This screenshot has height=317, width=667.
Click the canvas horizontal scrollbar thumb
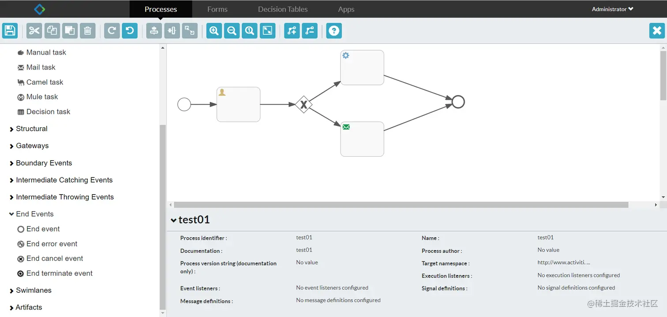pyautogui.click(x=401, y=205)
